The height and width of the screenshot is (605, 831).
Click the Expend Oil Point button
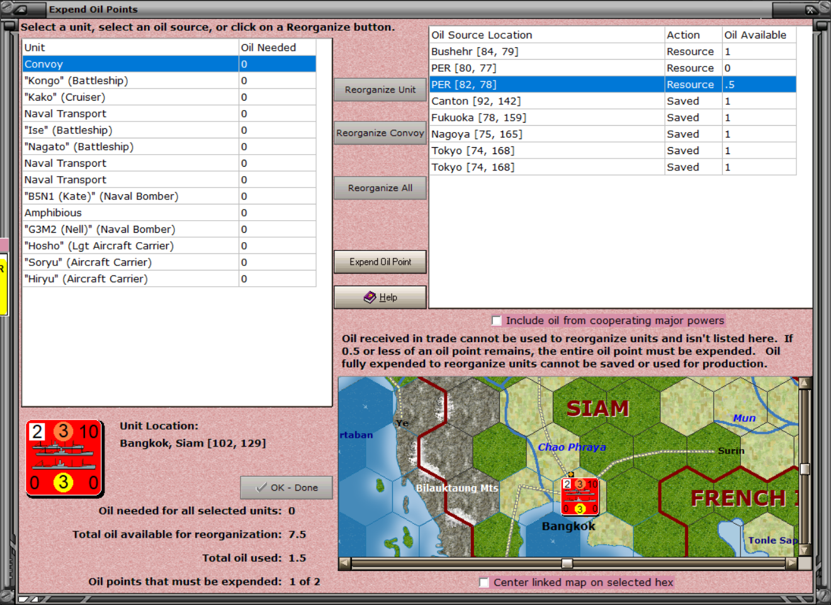click(x=380, y=262)
